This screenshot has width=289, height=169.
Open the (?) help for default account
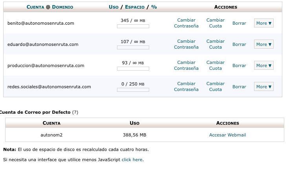[x=75, y=112]
